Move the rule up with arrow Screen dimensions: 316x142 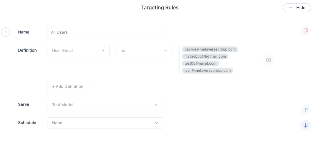tap(306, 110)
